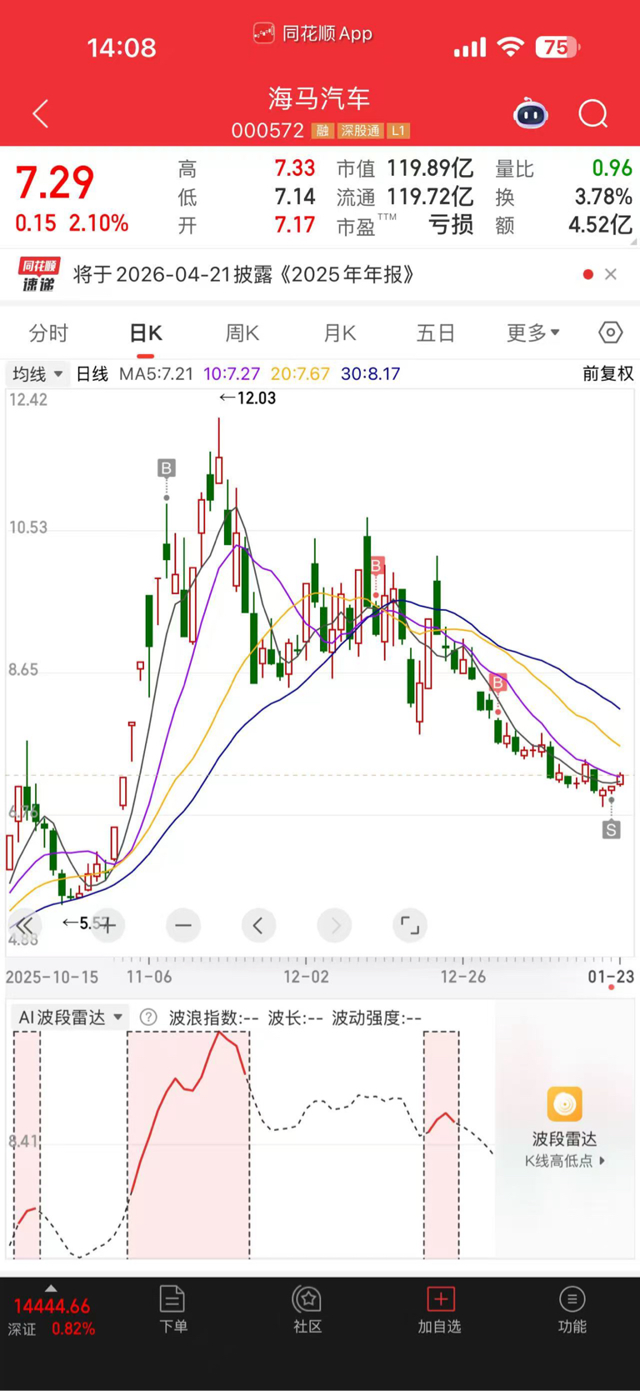The width and height of the screenshot is (640, 1391).
Task: Tap the B marker near 12-26
Action: (x=498, y=683)
